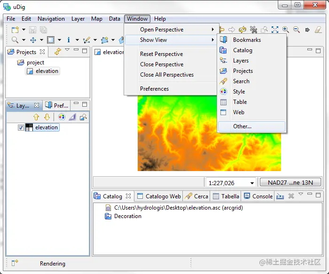Select the project node in Projects tree
This screenshot has width=329, height=274.
(x=31, y=63)
